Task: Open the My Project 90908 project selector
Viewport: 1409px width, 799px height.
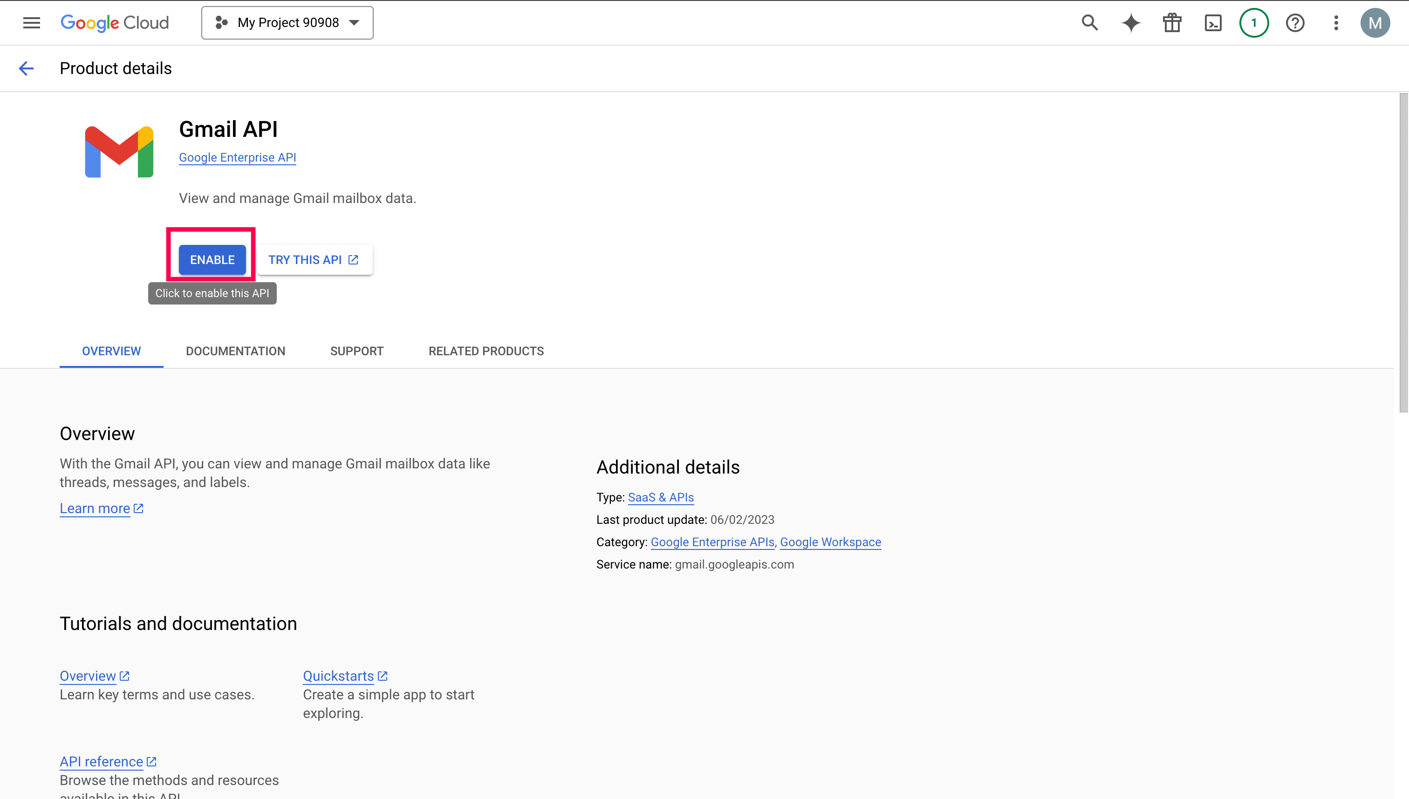Action: [x=287, y=22]
